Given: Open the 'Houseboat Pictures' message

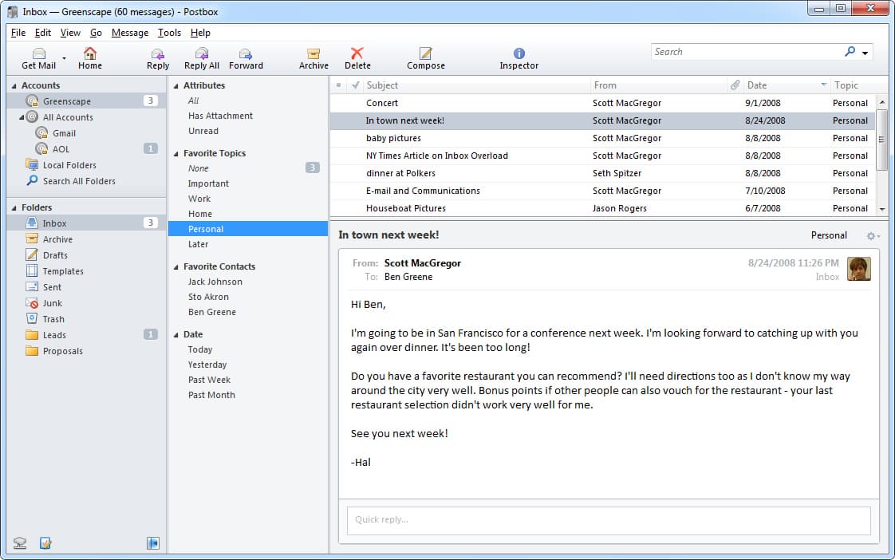Looking at the screenshot, I should (602, 208).
